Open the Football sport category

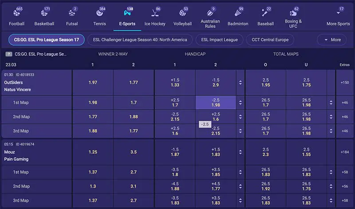tap(16, 17)
